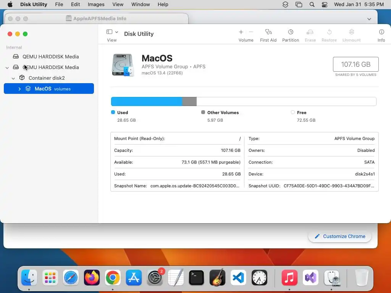This screenshot has width=391, height=293.
Task: Open the Disk Utility app menu
Action: [x=34, y=5]
